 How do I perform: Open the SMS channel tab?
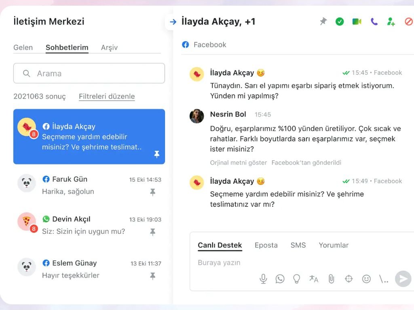coord(298,245)
